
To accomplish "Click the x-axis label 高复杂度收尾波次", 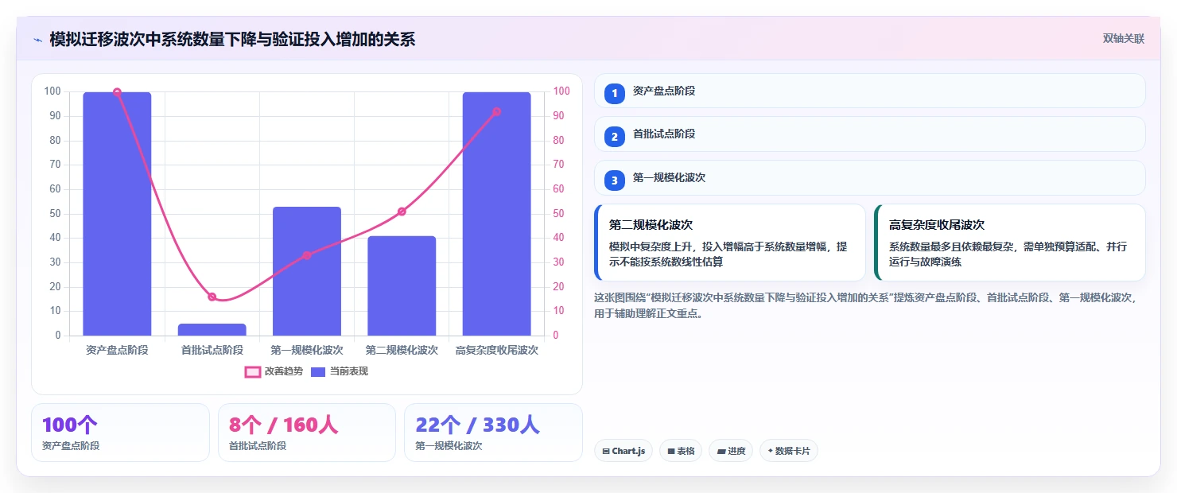I will point(496,350).
